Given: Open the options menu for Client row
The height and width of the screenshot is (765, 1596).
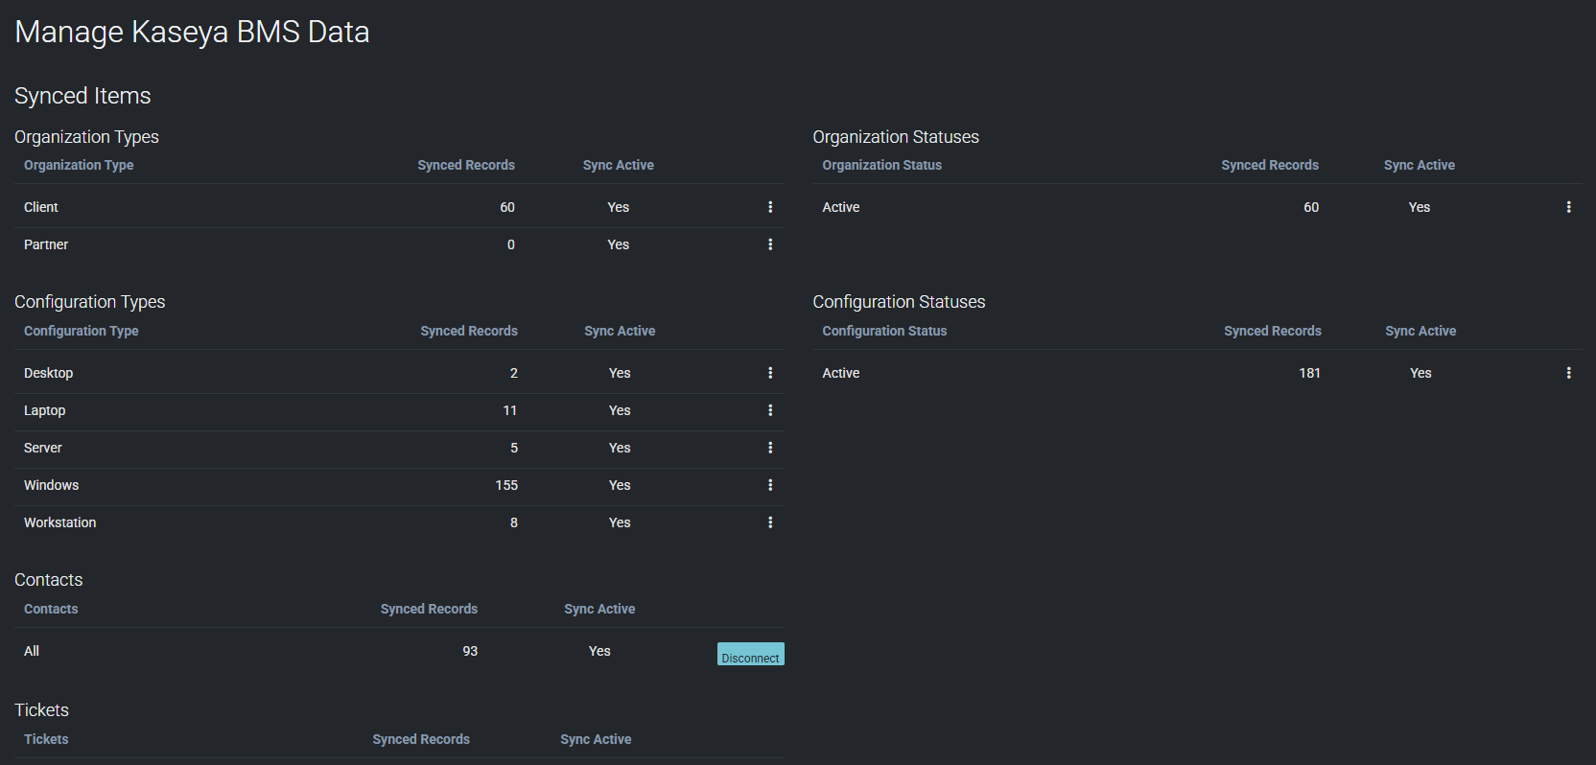Looking at the screenshot, I should click(x=770, y=207).
